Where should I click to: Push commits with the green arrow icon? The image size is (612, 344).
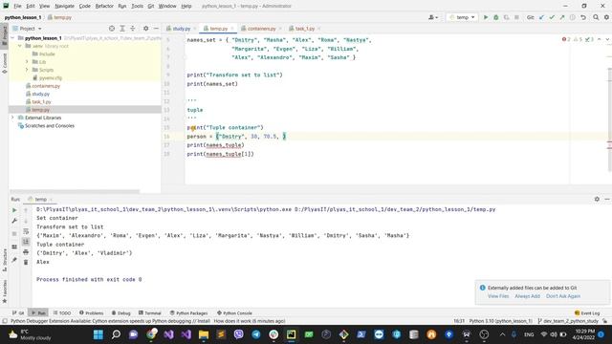[x=562, y=17]
